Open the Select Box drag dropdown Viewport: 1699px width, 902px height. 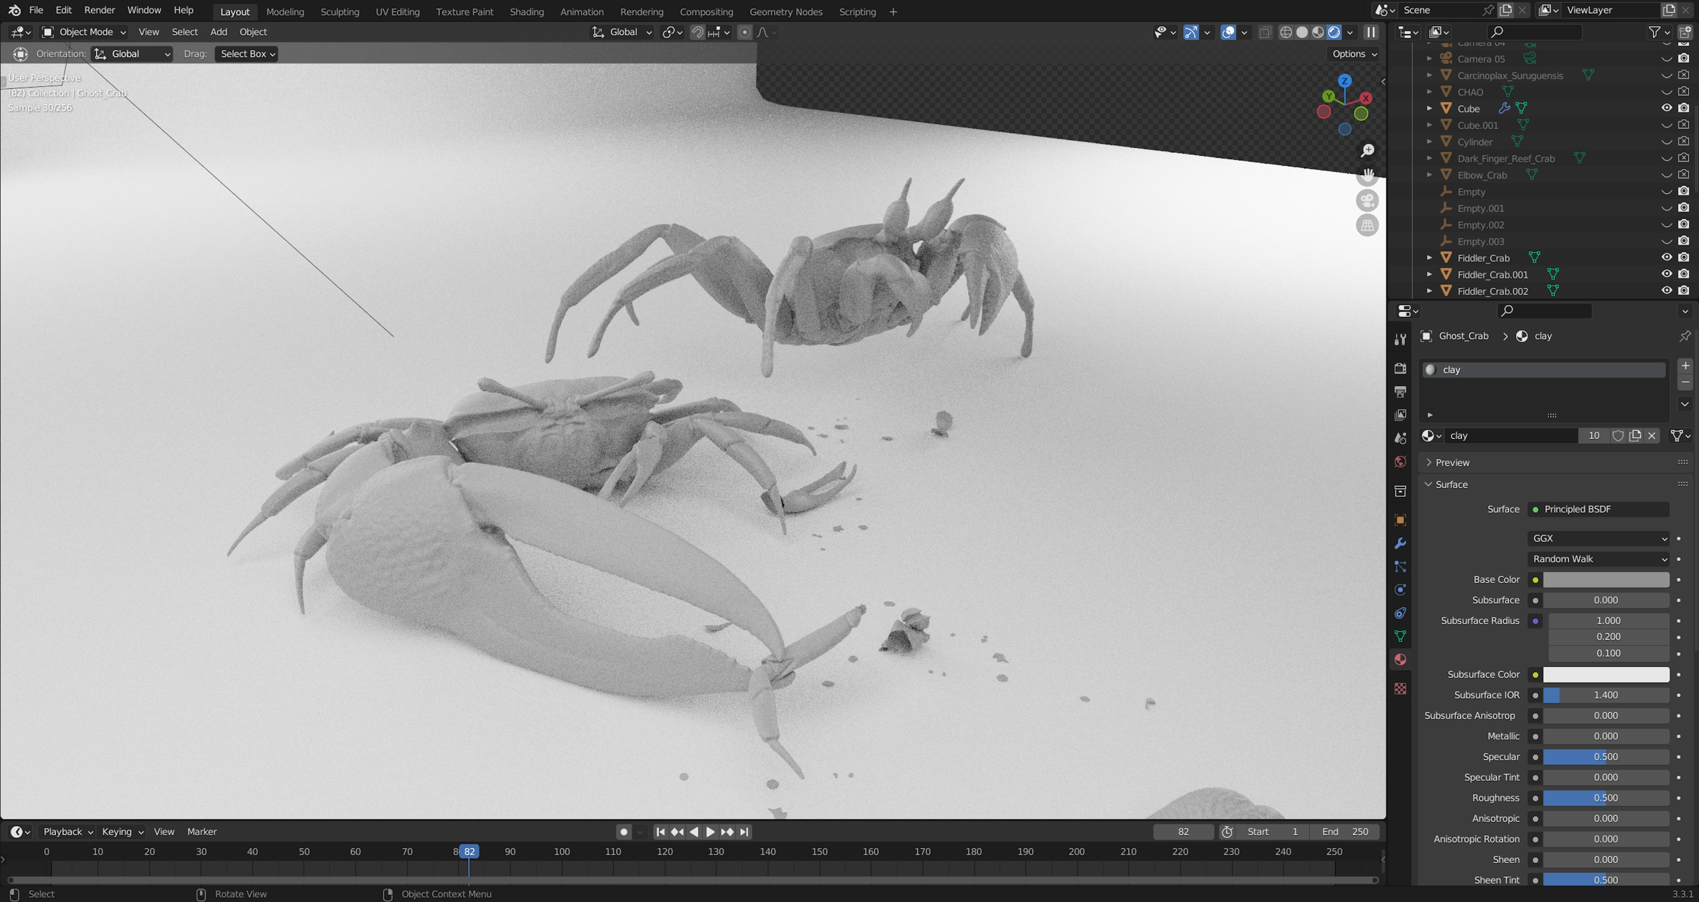tap(246, 54)
